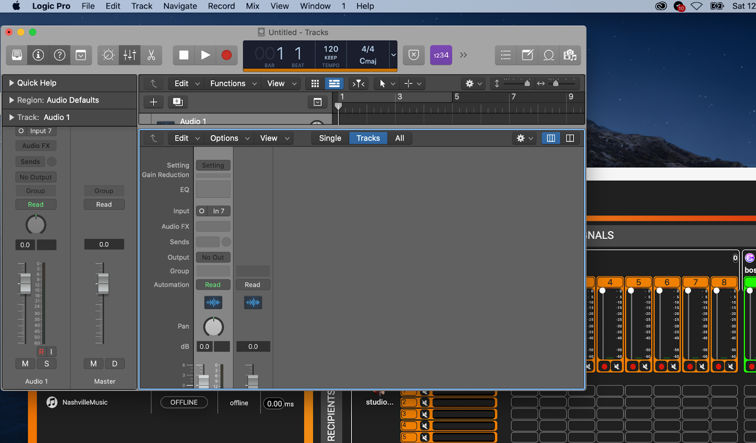Click Master volume fader in inspector
This screenshot has width=756, height=443.
pos(103,283)
